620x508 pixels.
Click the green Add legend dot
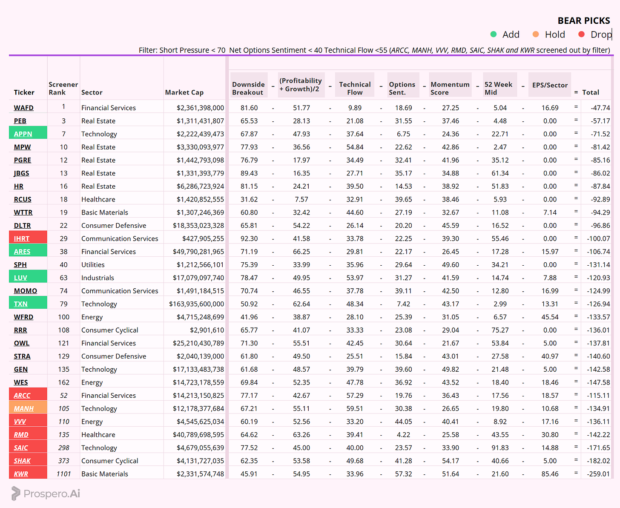(494, 34)
